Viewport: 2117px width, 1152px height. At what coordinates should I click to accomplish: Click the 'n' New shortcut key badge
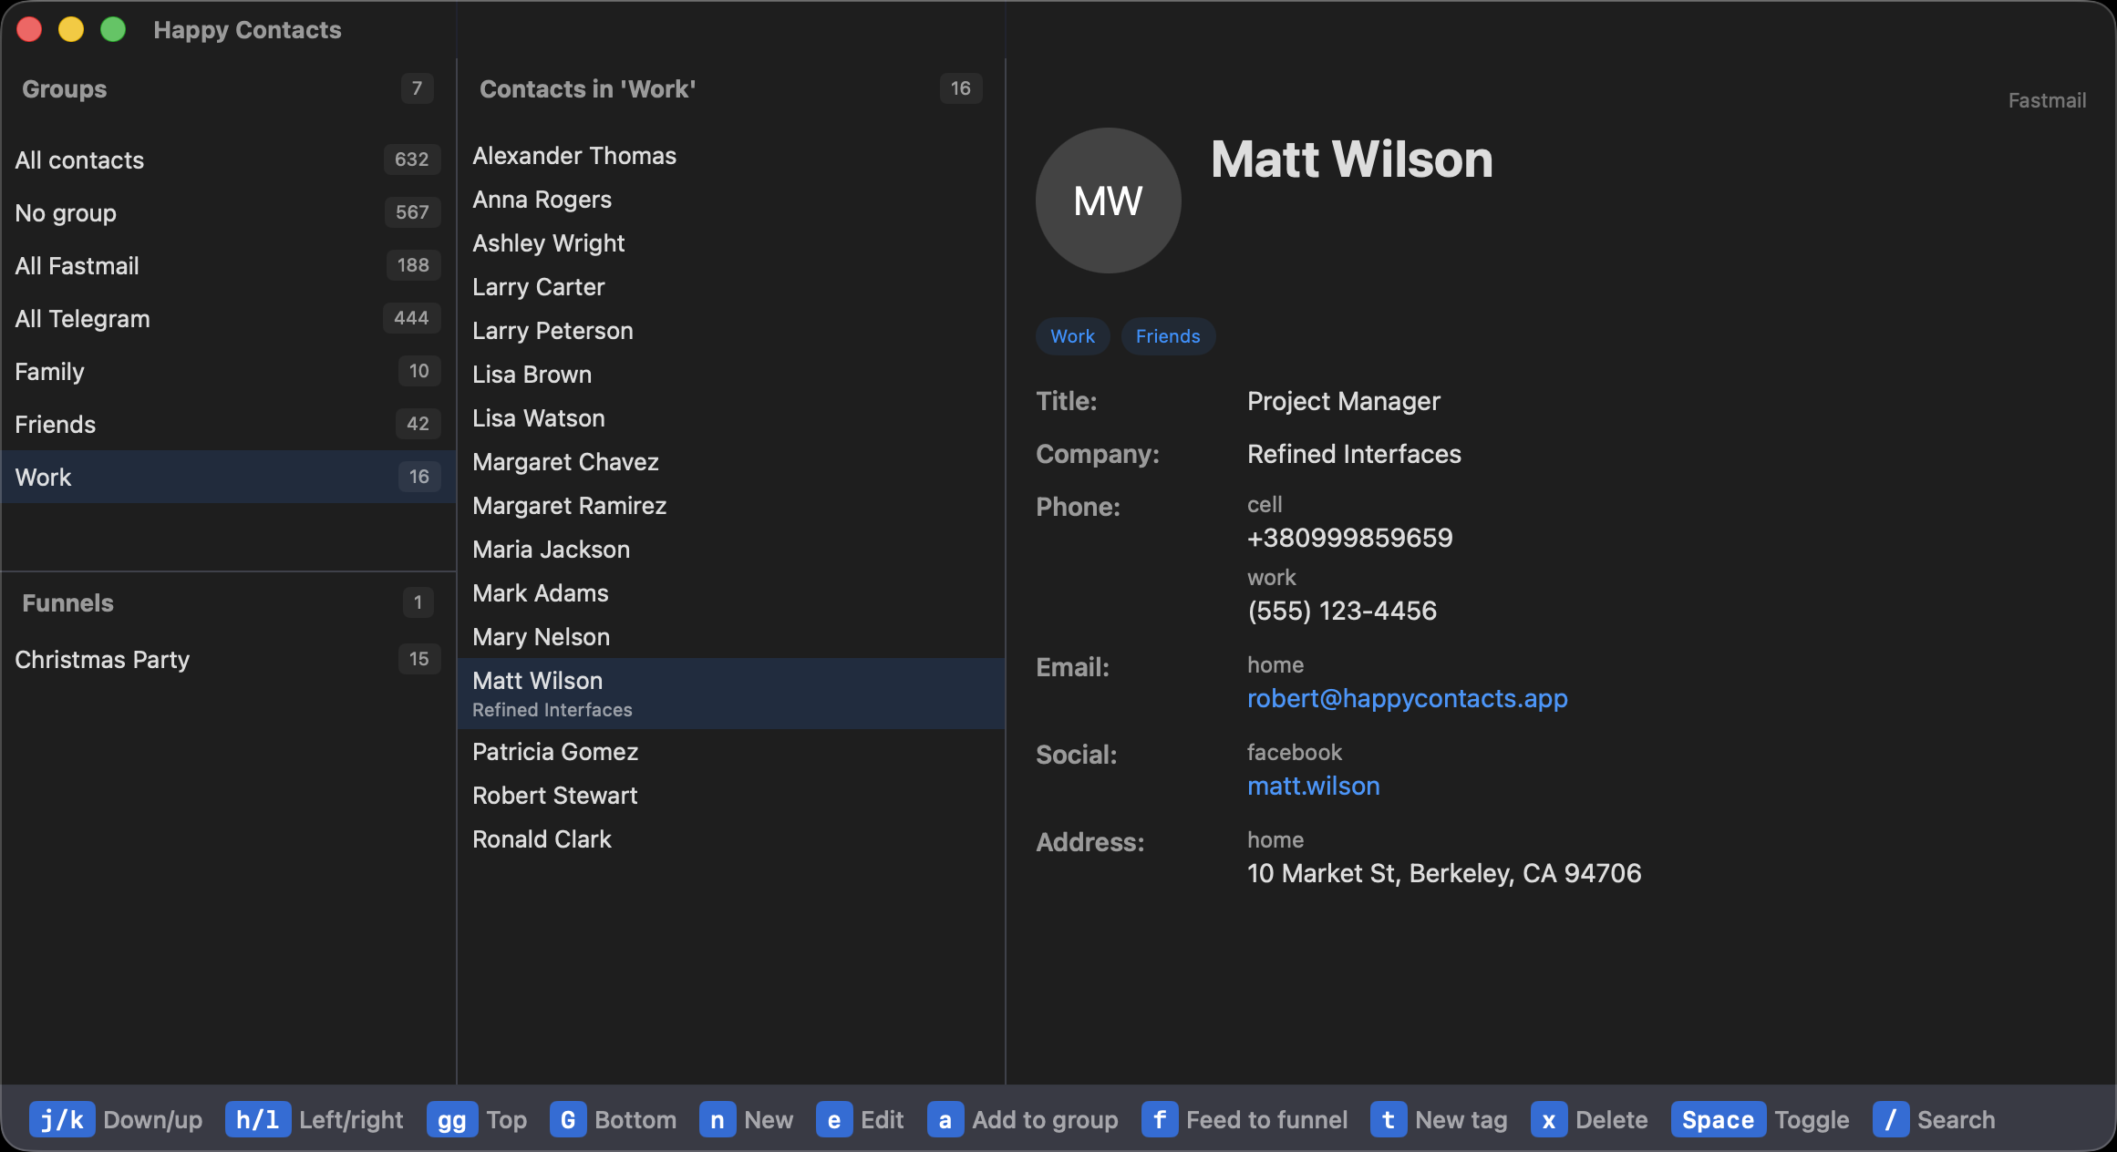(717, 1119)
